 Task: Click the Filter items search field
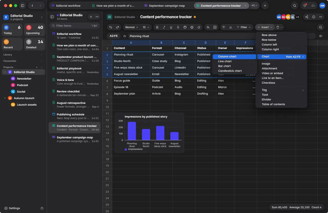click(x=74, y=26)
